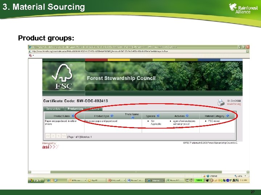
Task: Open the Windows Start button
Action: (36, 181)
